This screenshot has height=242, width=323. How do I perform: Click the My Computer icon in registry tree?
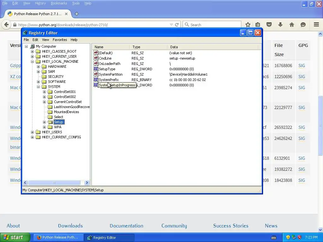[x=32, y=46]
